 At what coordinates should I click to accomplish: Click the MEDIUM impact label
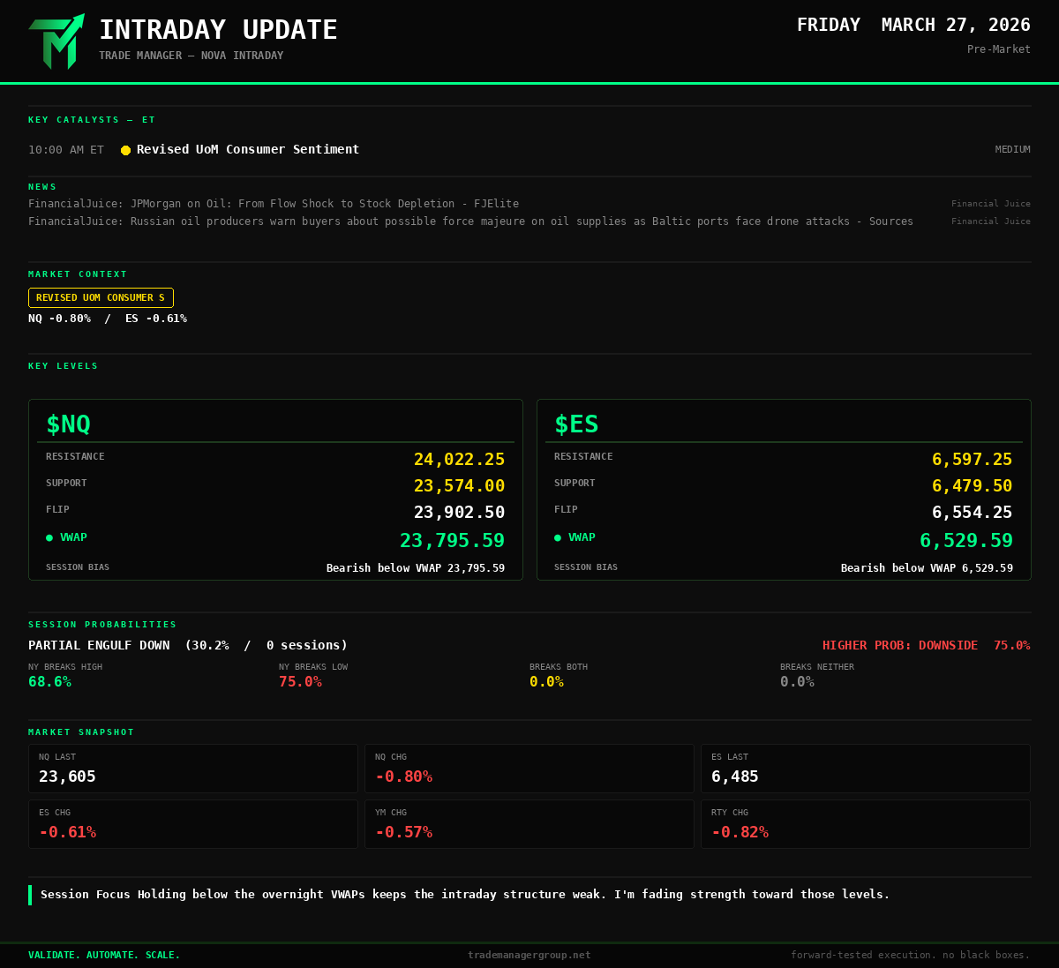tap(1013, 150)
